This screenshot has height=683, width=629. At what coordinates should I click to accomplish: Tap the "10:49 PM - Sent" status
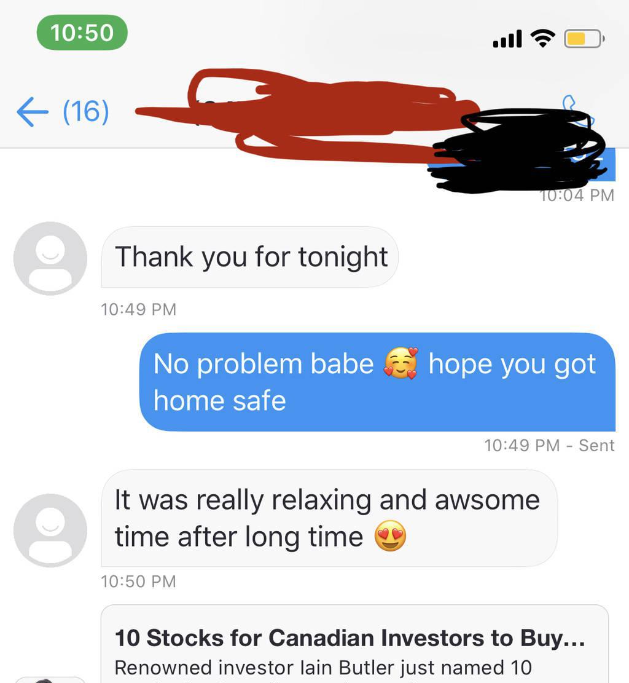coord(549,445)
